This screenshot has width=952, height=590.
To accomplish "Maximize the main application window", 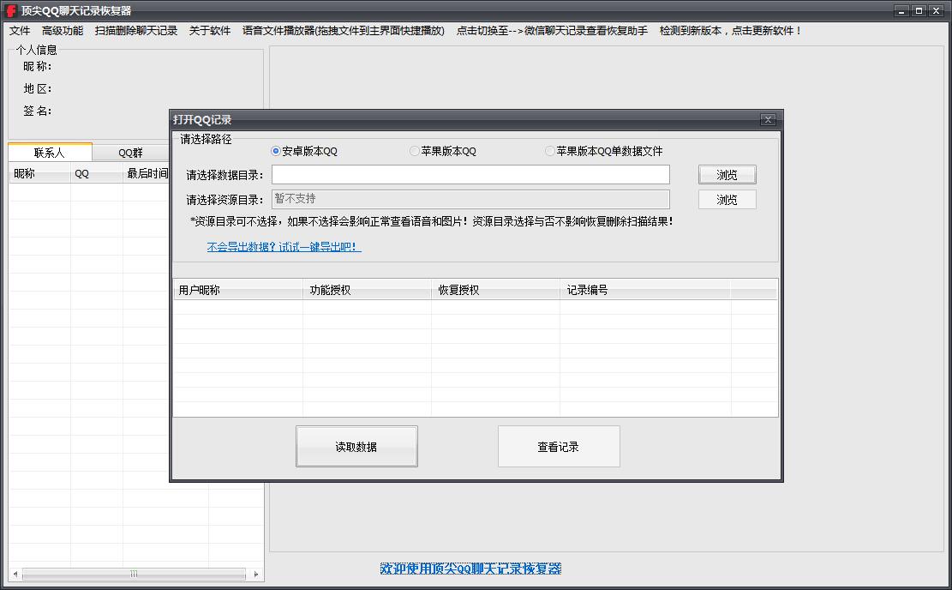I will 919,10.
